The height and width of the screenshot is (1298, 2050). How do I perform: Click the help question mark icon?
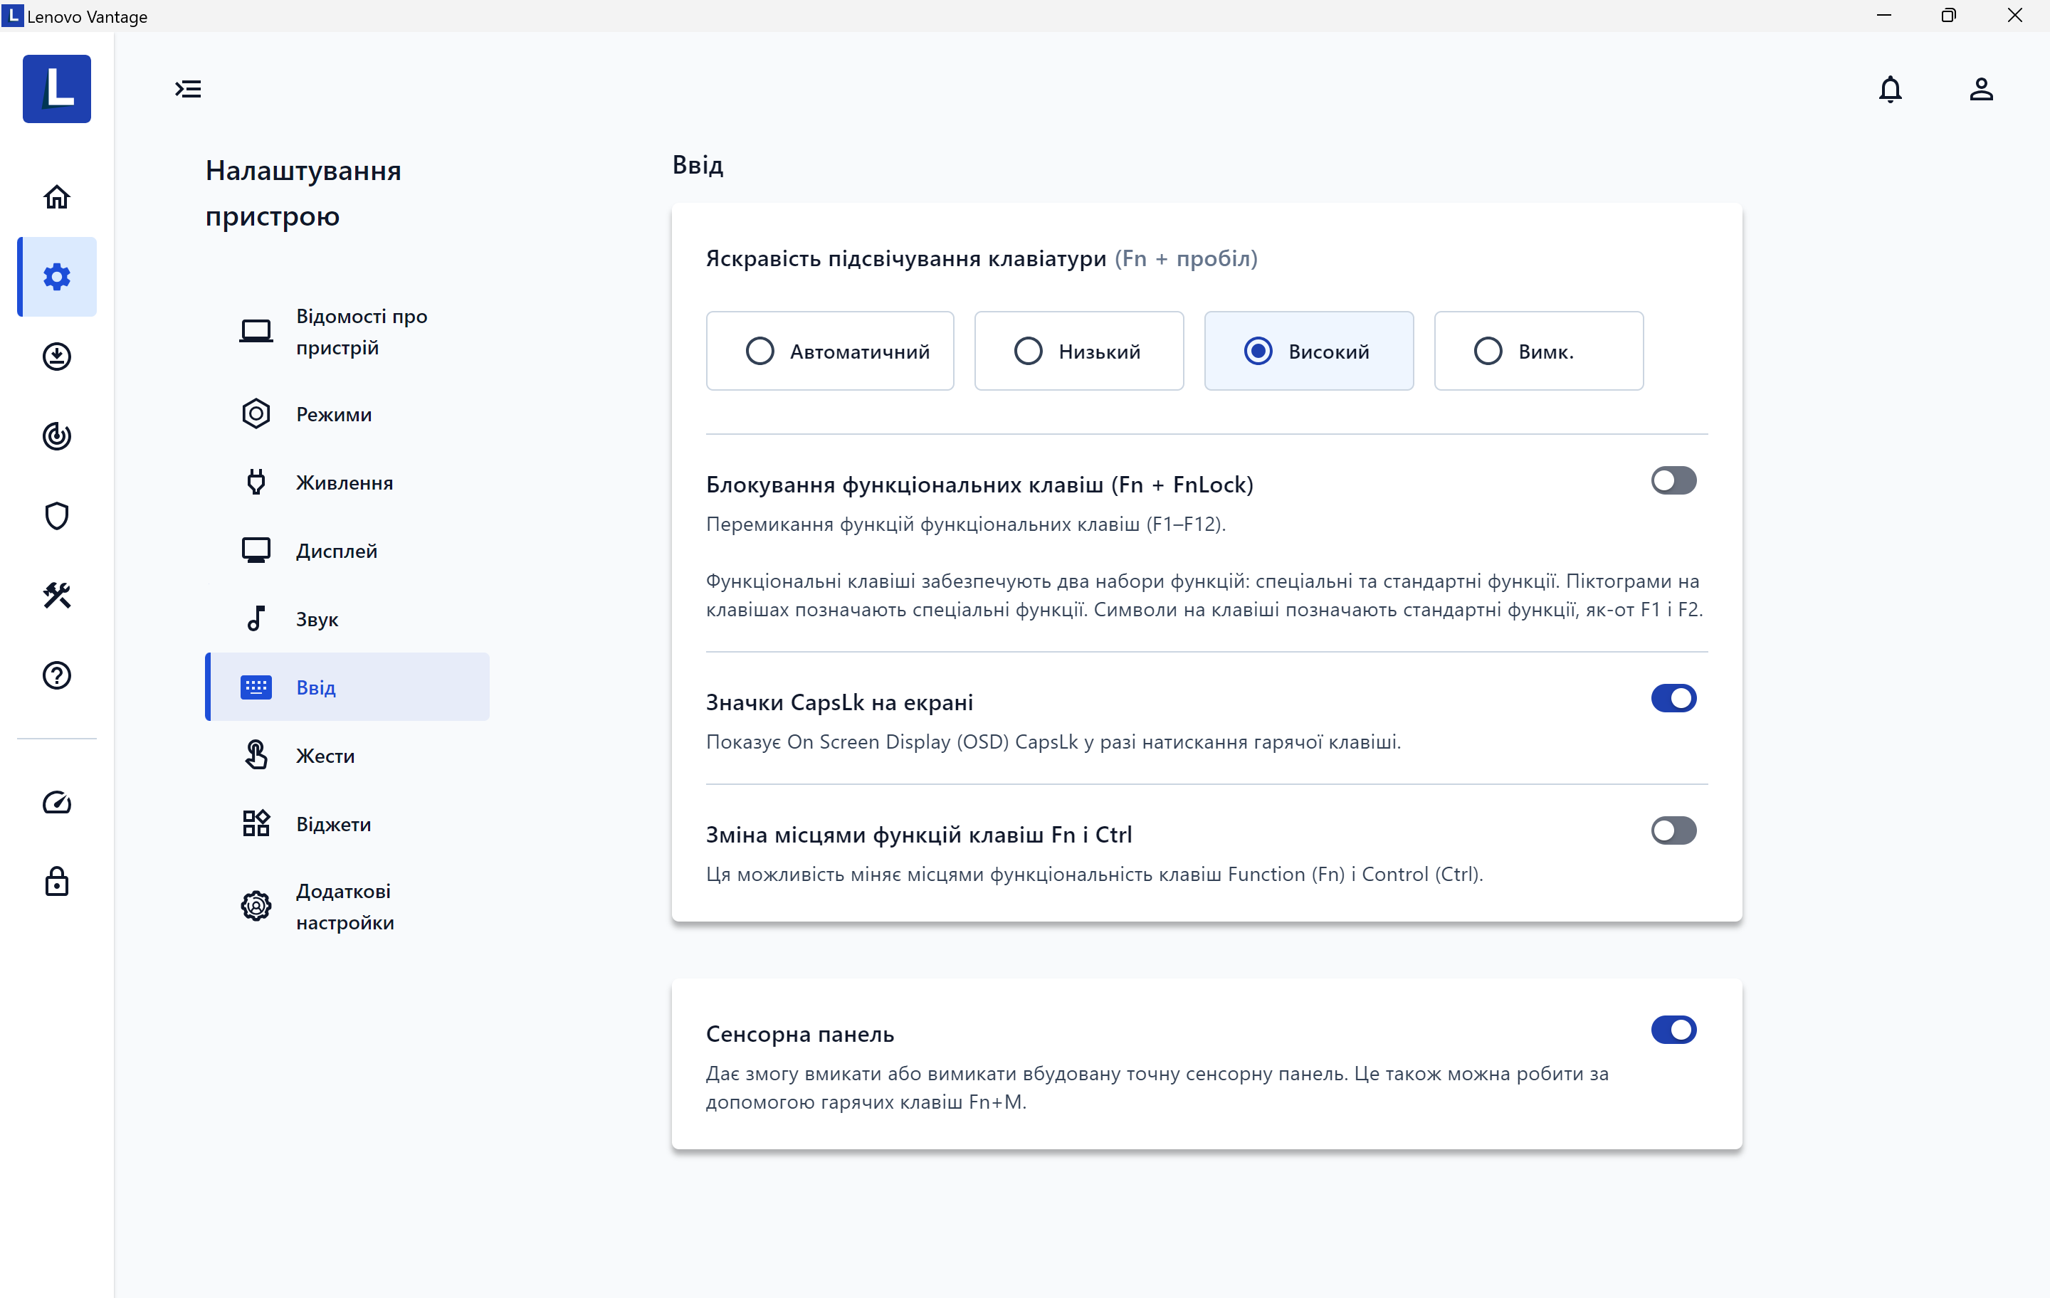56,675
